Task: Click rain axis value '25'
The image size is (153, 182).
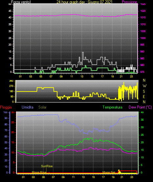Action: click(13, 122)
